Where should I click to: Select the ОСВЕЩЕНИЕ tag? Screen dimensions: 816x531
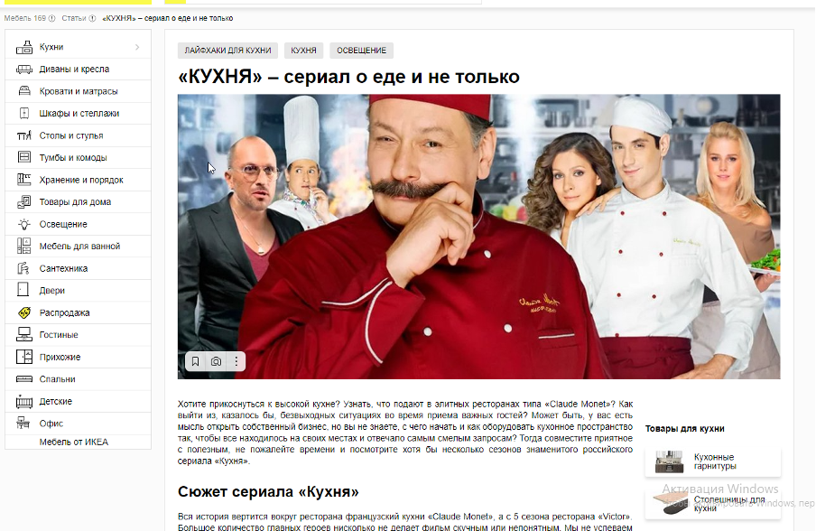(362, 51)
